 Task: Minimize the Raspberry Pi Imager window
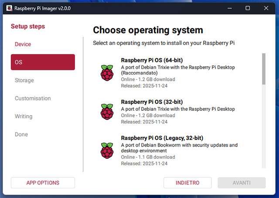pos(230,8)
